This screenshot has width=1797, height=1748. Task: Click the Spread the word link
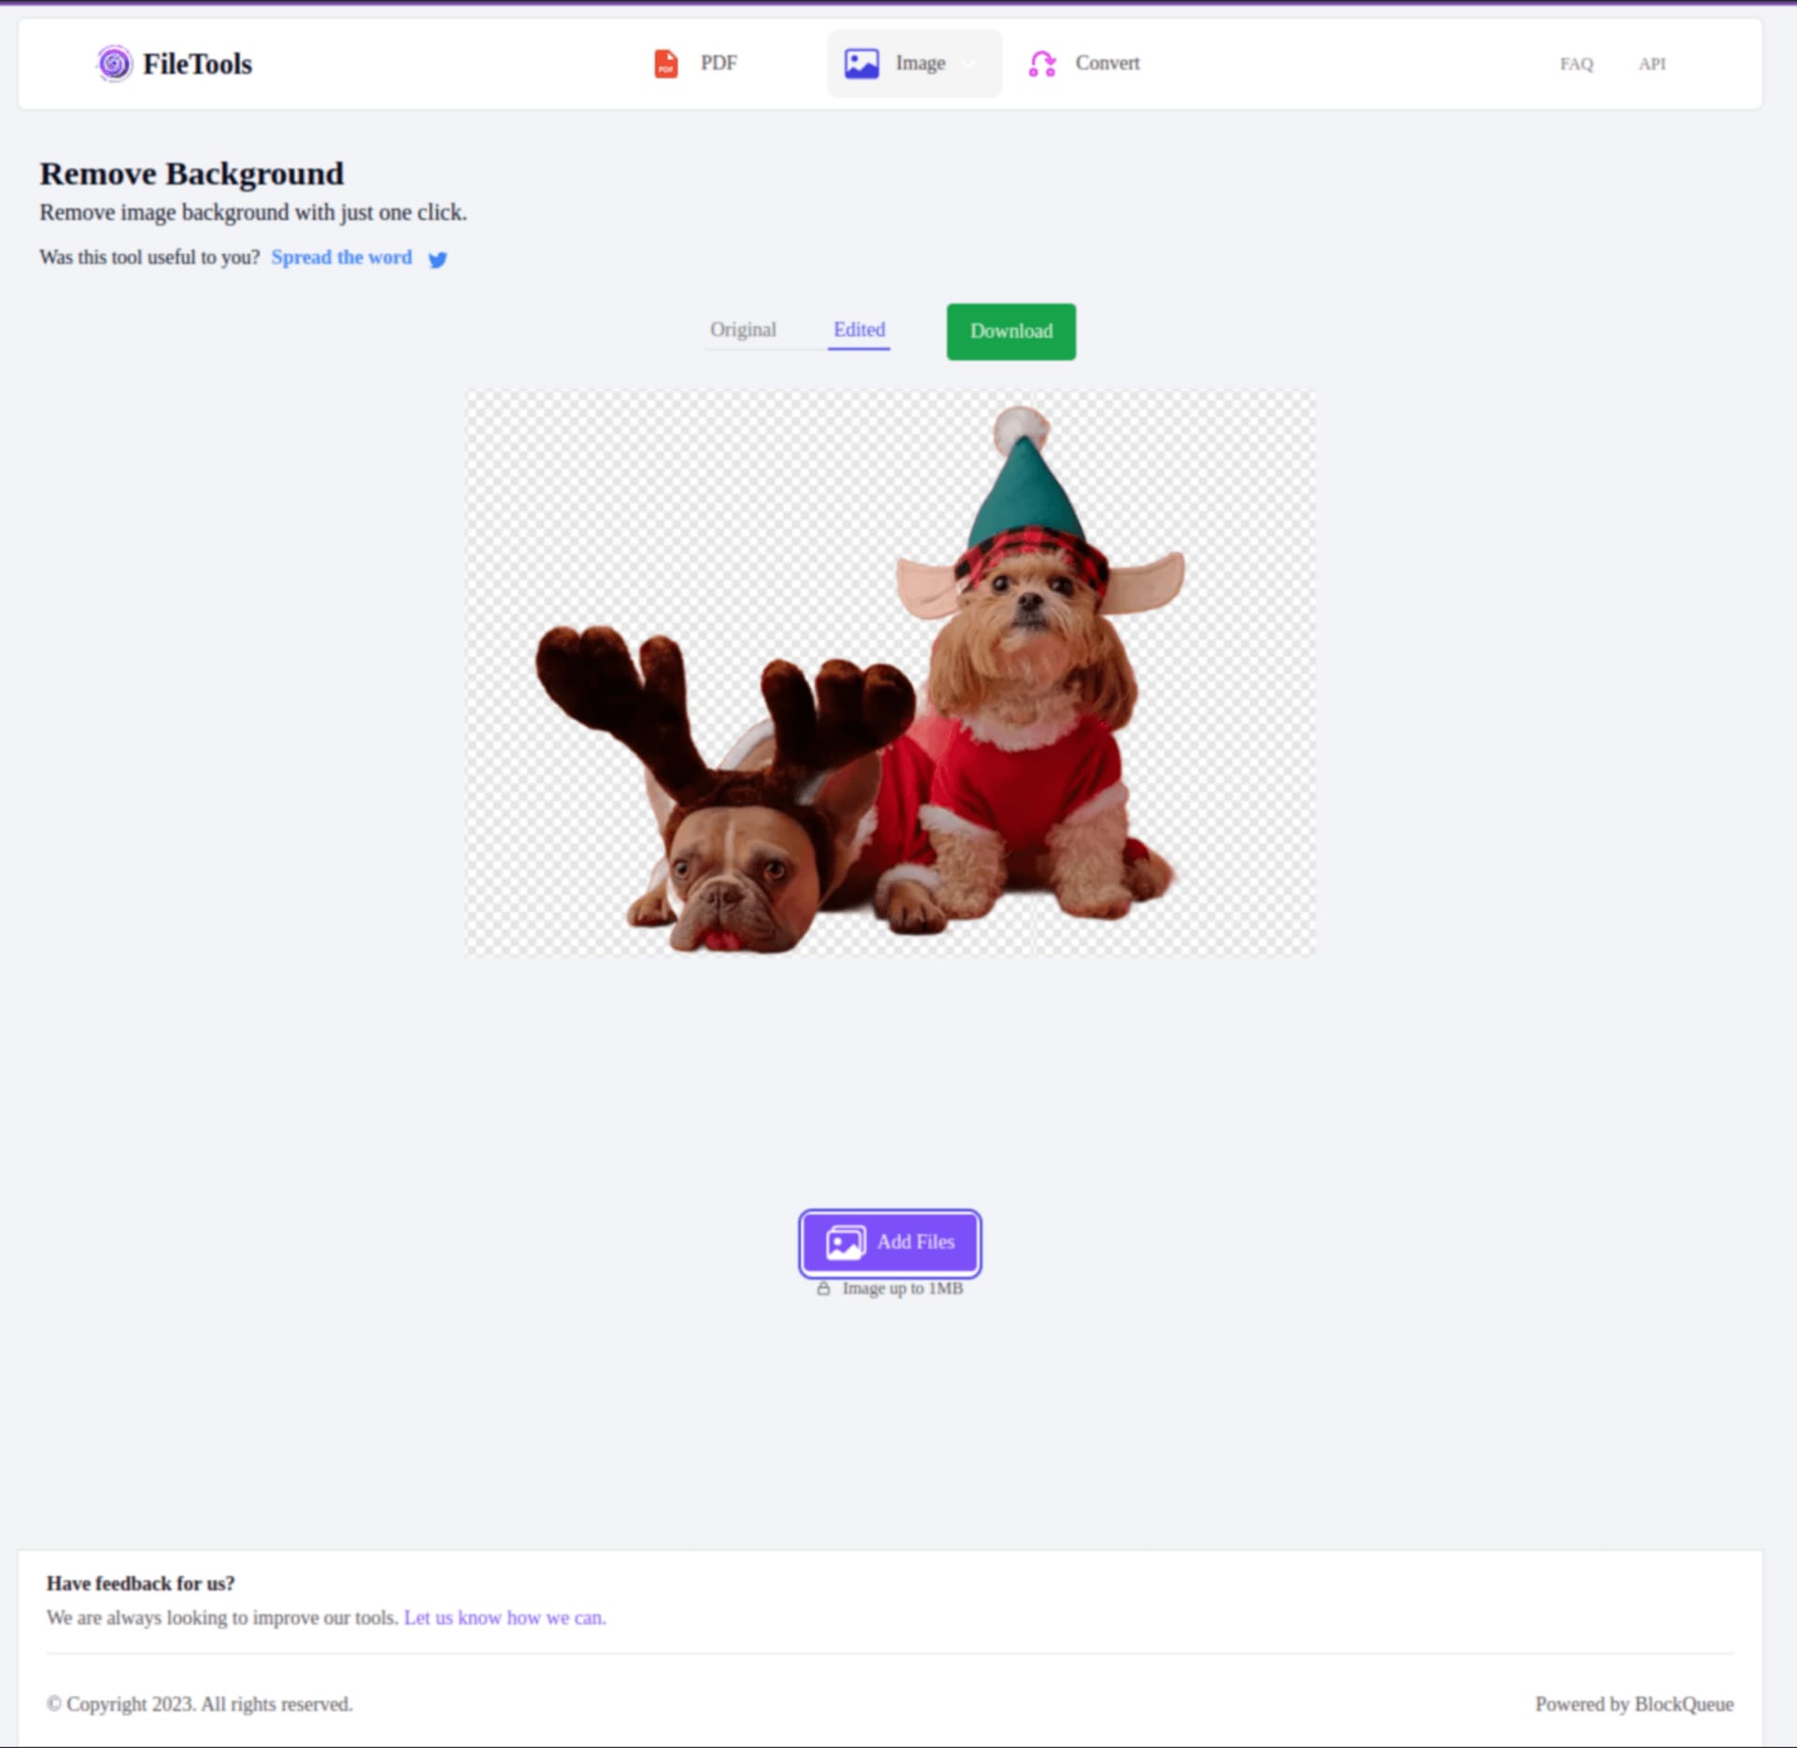click(342, 257)
